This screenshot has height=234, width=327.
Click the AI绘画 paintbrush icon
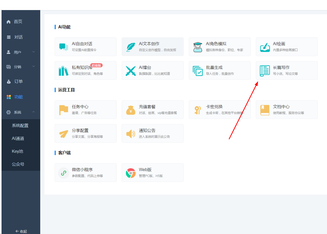coord(265,47)
